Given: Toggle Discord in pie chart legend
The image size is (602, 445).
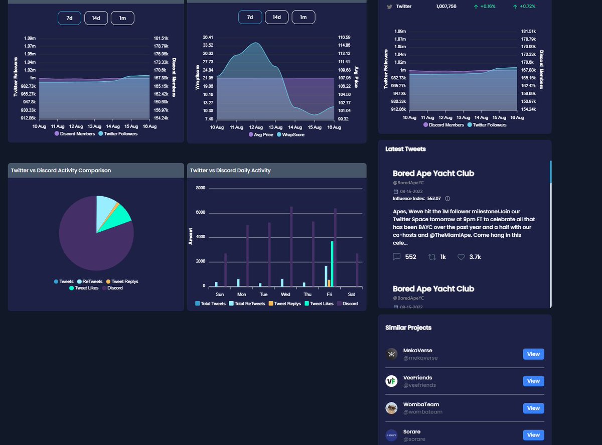Looking at the screenshot, I should tap(112, 288).
